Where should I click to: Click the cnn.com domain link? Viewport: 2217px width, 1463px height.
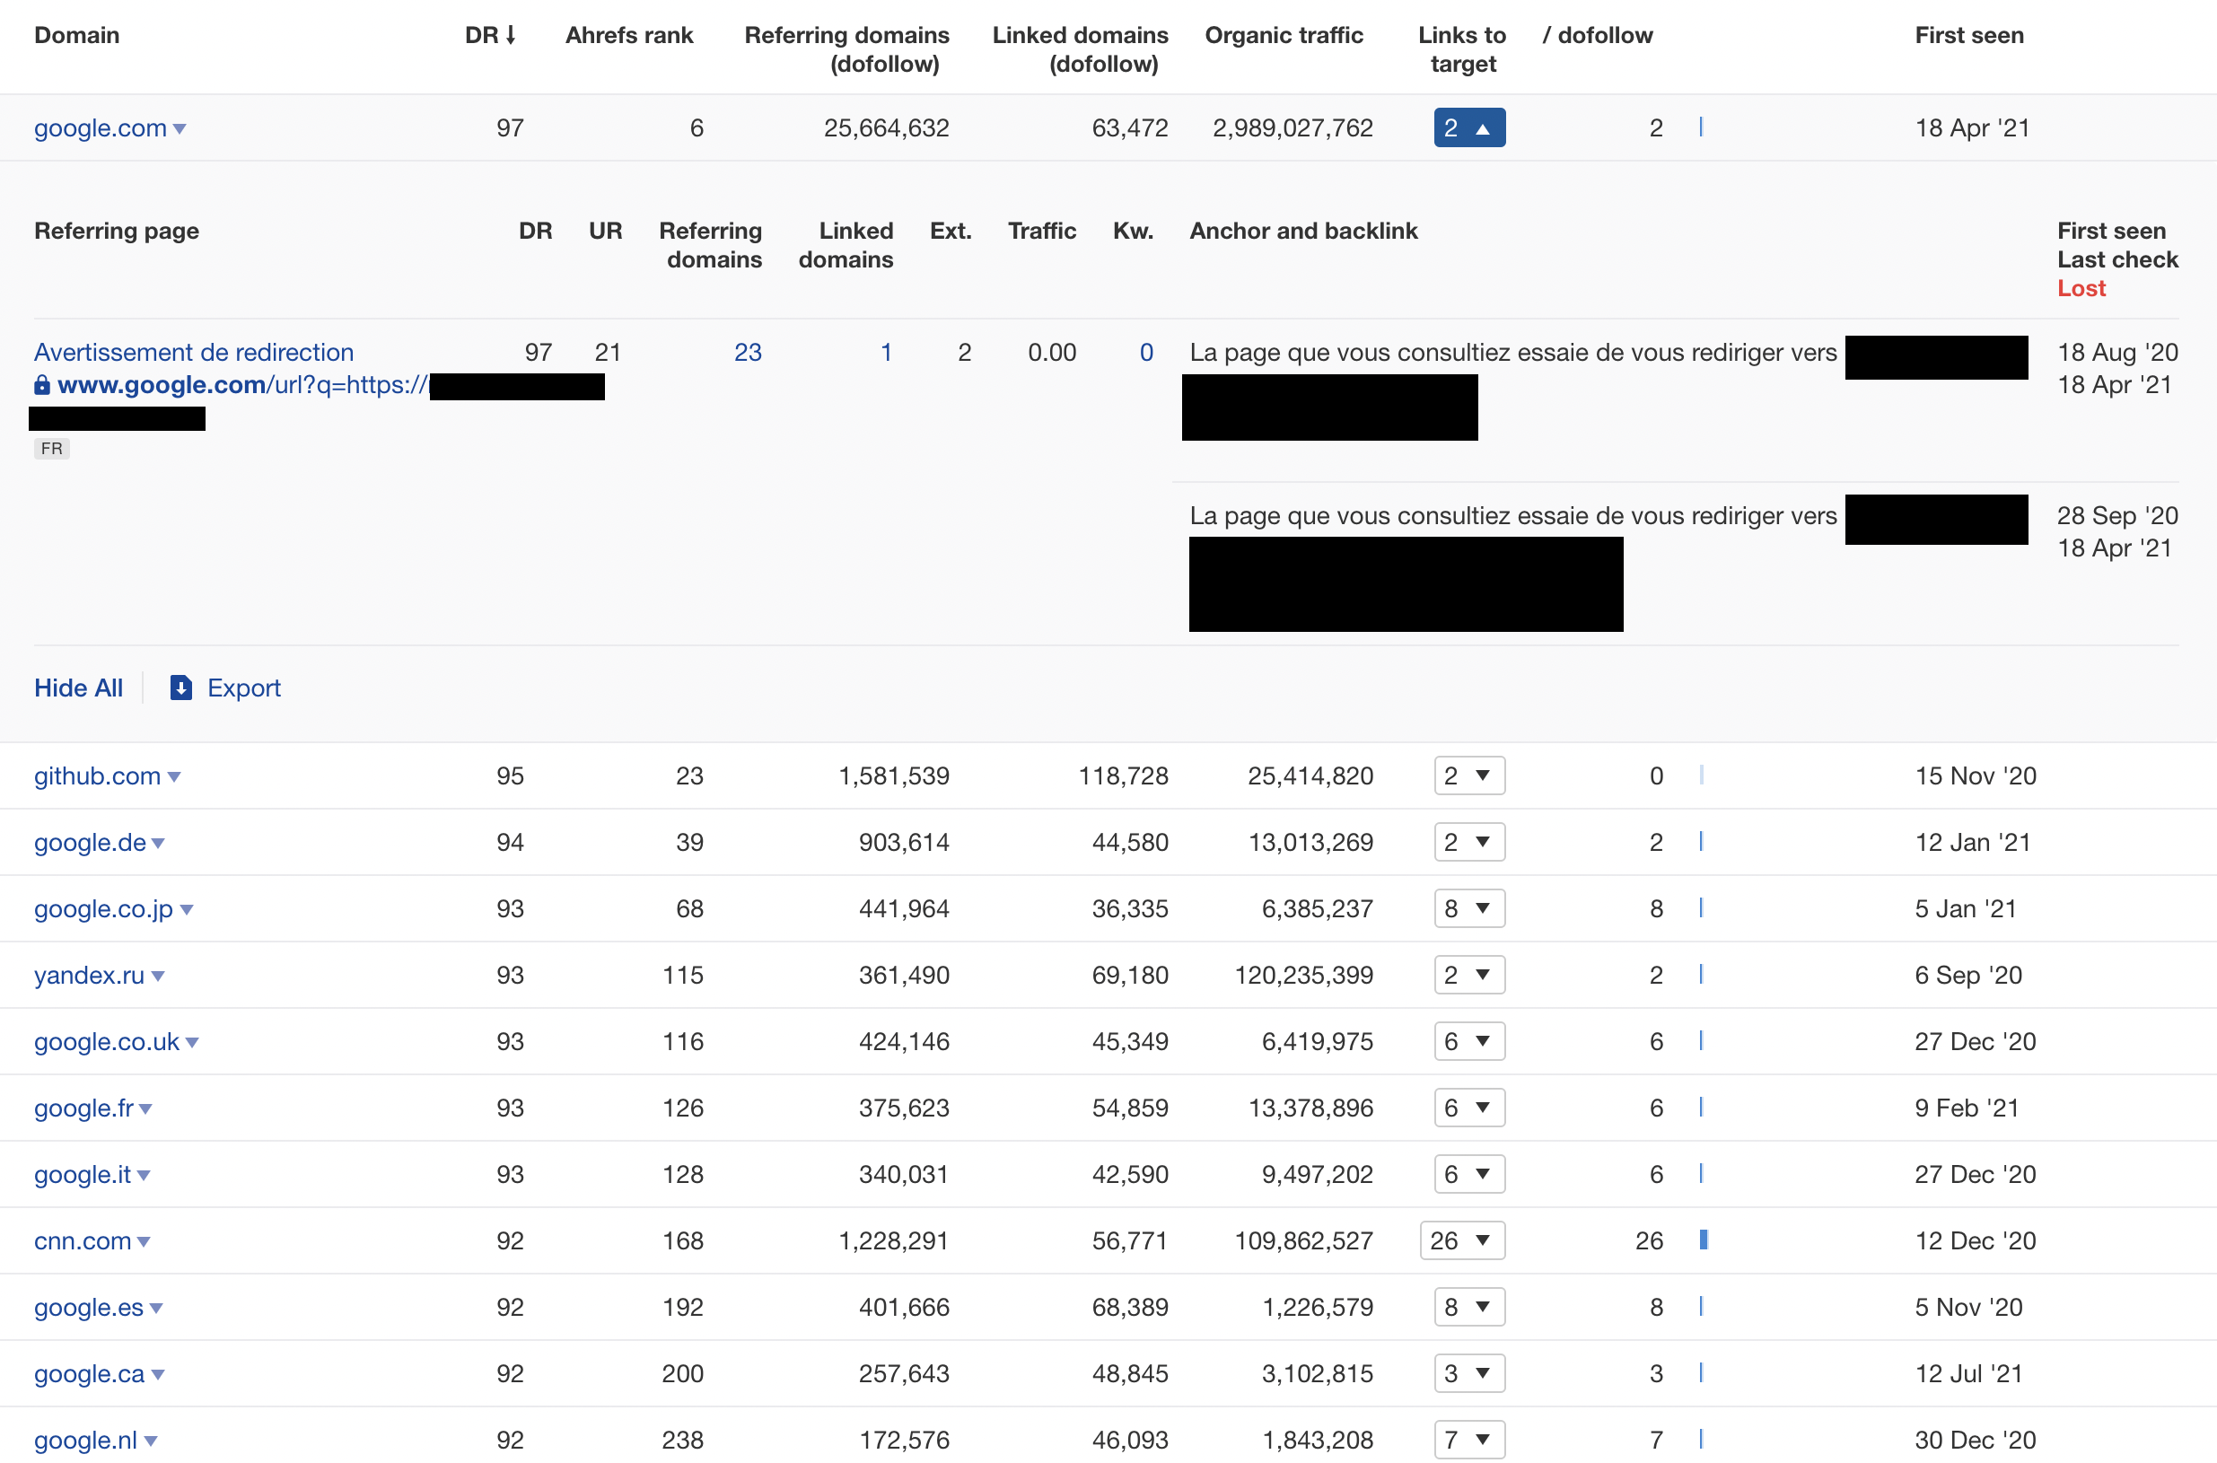click(82, 1240)
